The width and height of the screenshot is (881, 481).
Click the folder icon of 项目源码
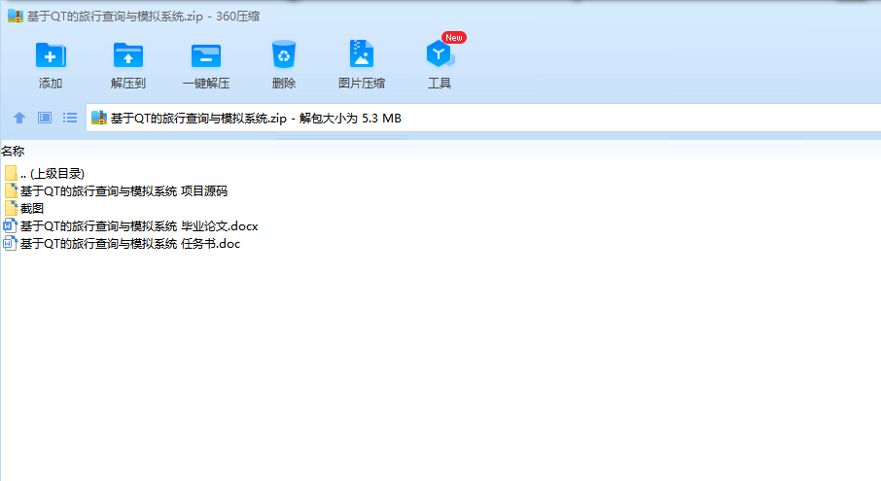[x=10, y=190]
